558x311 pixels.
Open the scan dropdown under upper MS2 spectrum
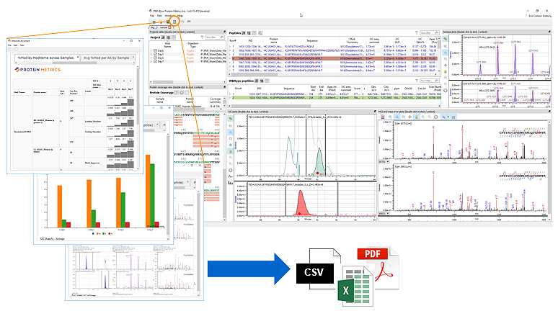(384, 161)
